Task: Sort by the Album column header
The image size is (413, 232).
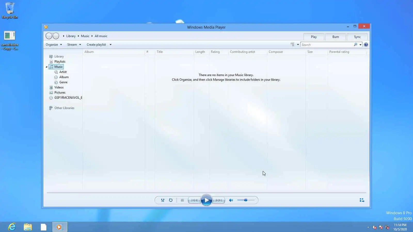Action: click(114, 52)
